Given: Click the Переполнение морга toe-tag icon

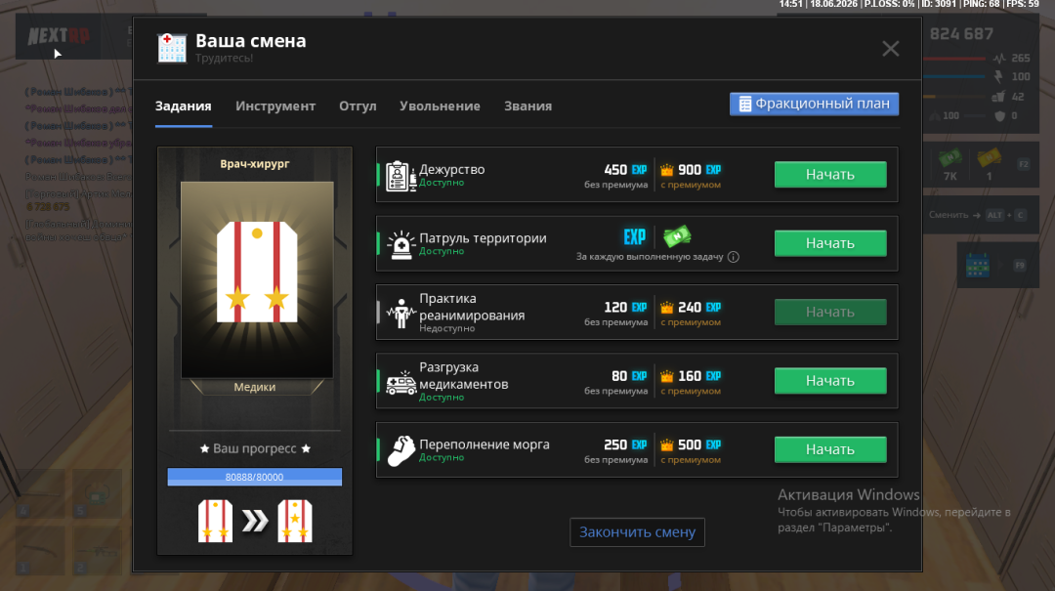Looking at the screenshot, I should click(x=401, y=451).
